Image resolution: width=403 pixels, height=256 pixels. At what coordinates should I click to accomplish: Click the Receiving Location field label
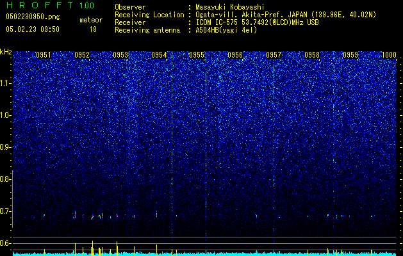[149, 15]
